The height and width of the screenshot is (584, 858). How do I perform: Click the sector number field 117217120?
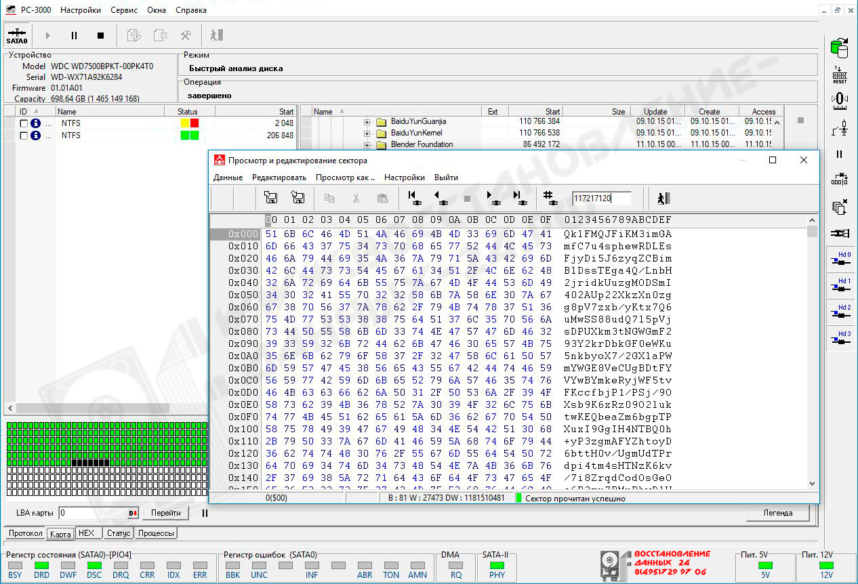[x=602, y=199]
